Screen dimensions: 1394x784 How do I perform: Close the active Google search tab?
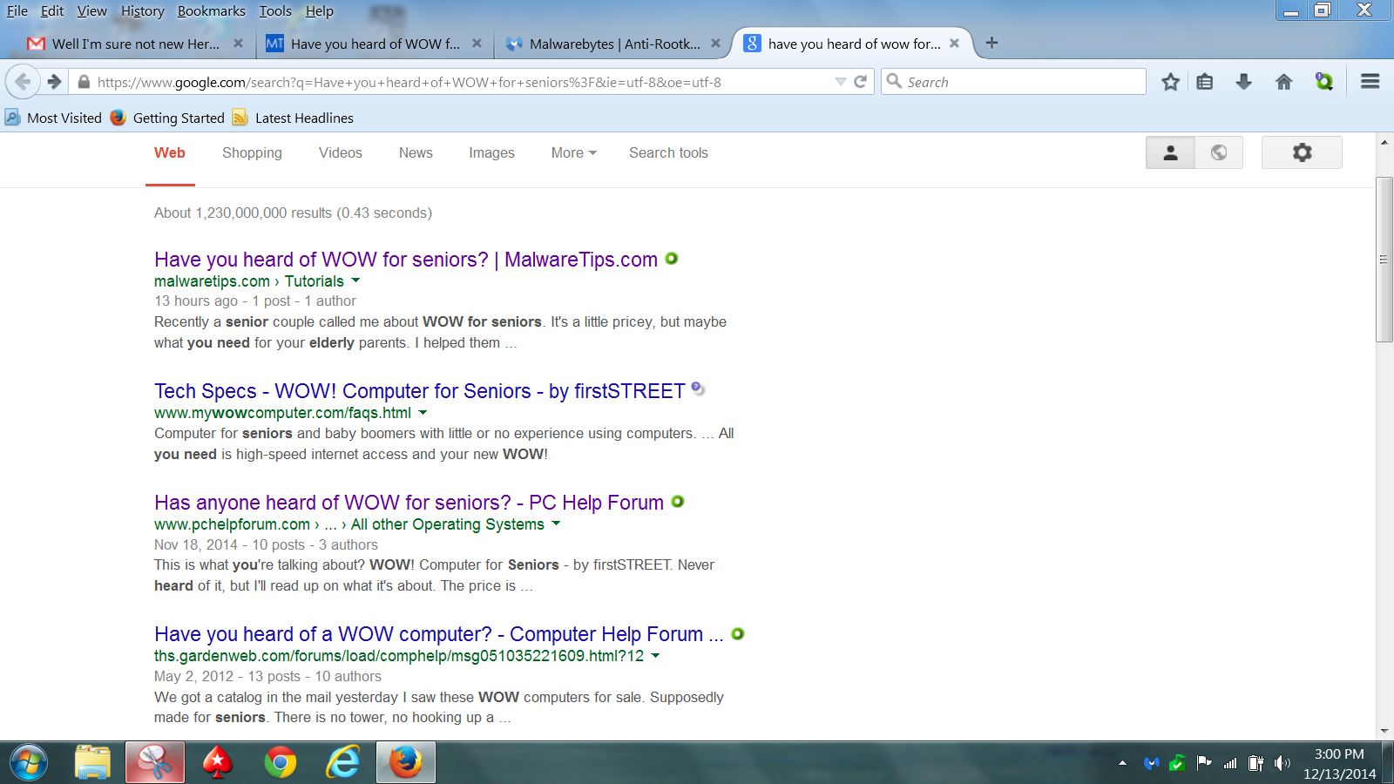[x=954, y=44]
